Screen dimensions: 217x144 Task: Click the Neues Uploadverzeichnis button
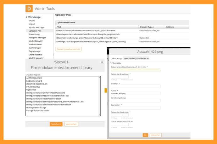(69, 49)
